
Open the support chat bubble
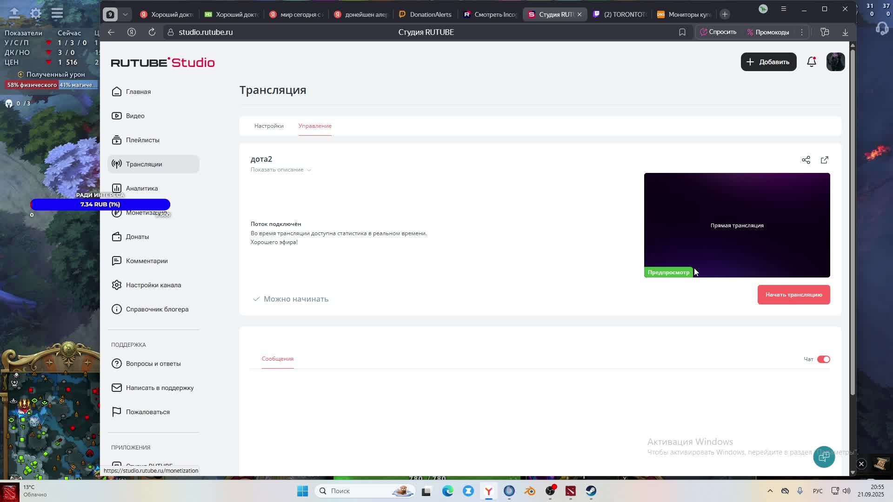tap(824, 457)
